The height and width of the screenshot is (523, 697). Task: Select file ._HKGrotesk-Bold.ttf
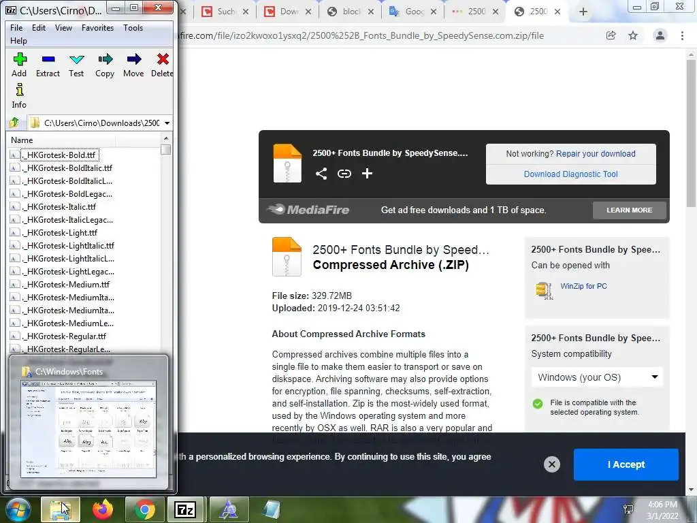pyautogui.click(x=59, y=155)
